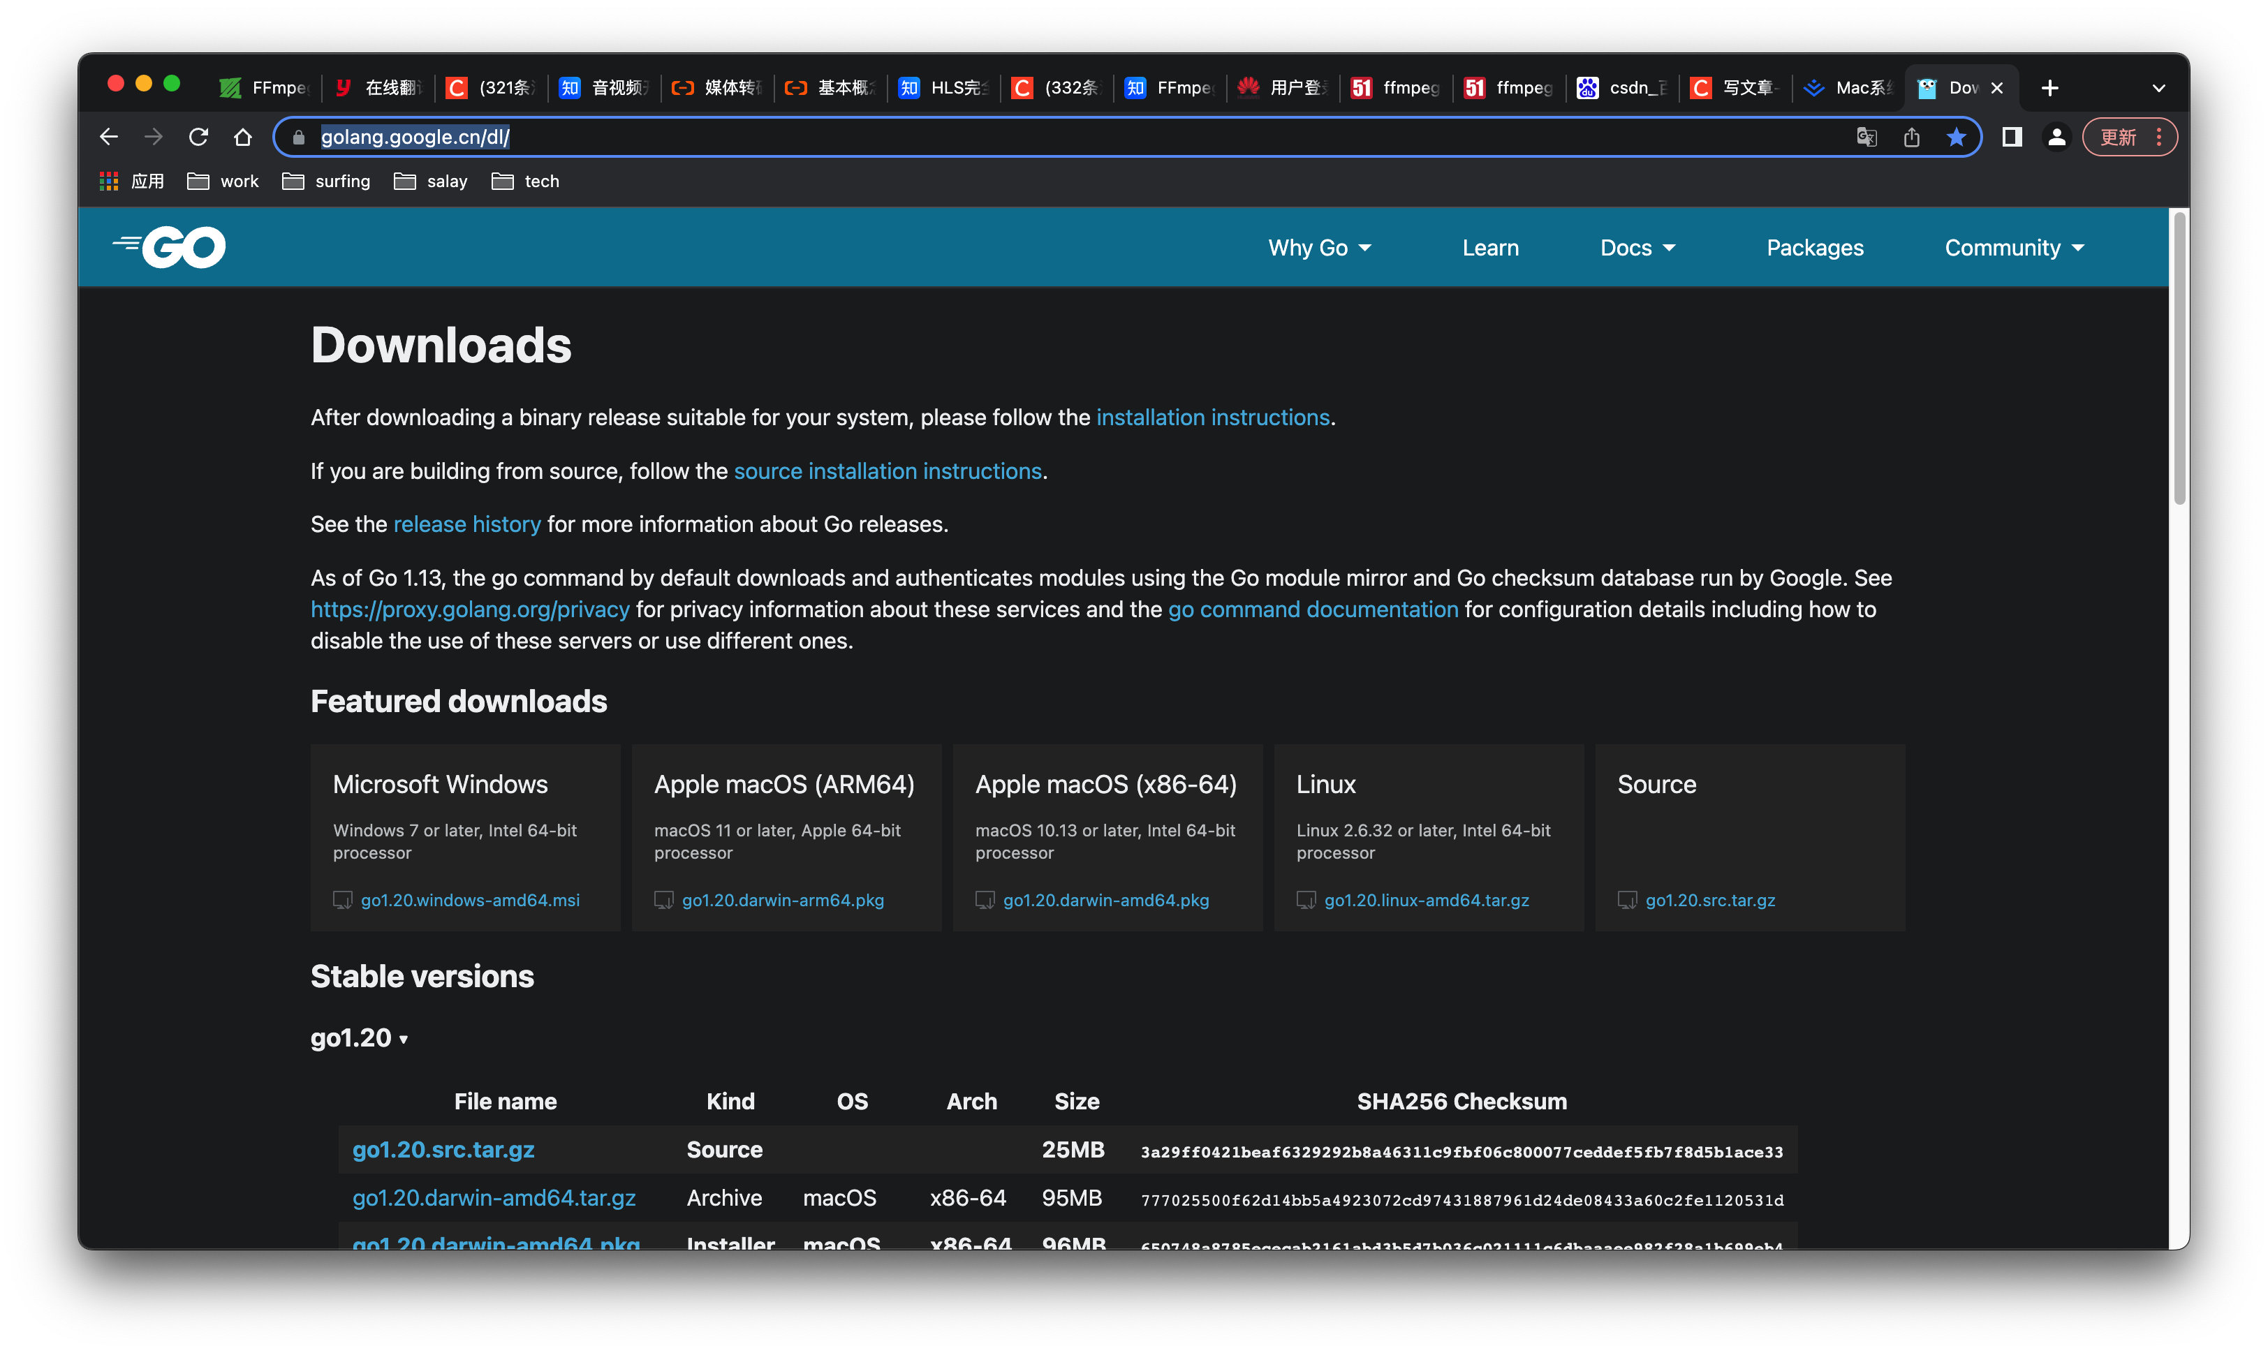The width and height of the screenshot is (2268, 1353).
Task: Click the back navigation arrow
Action: 110,137
